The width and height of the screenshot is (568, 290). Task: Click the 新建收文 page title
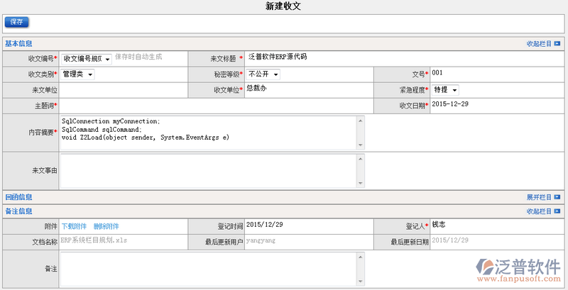pyautogui.click(x=283, y=6)
